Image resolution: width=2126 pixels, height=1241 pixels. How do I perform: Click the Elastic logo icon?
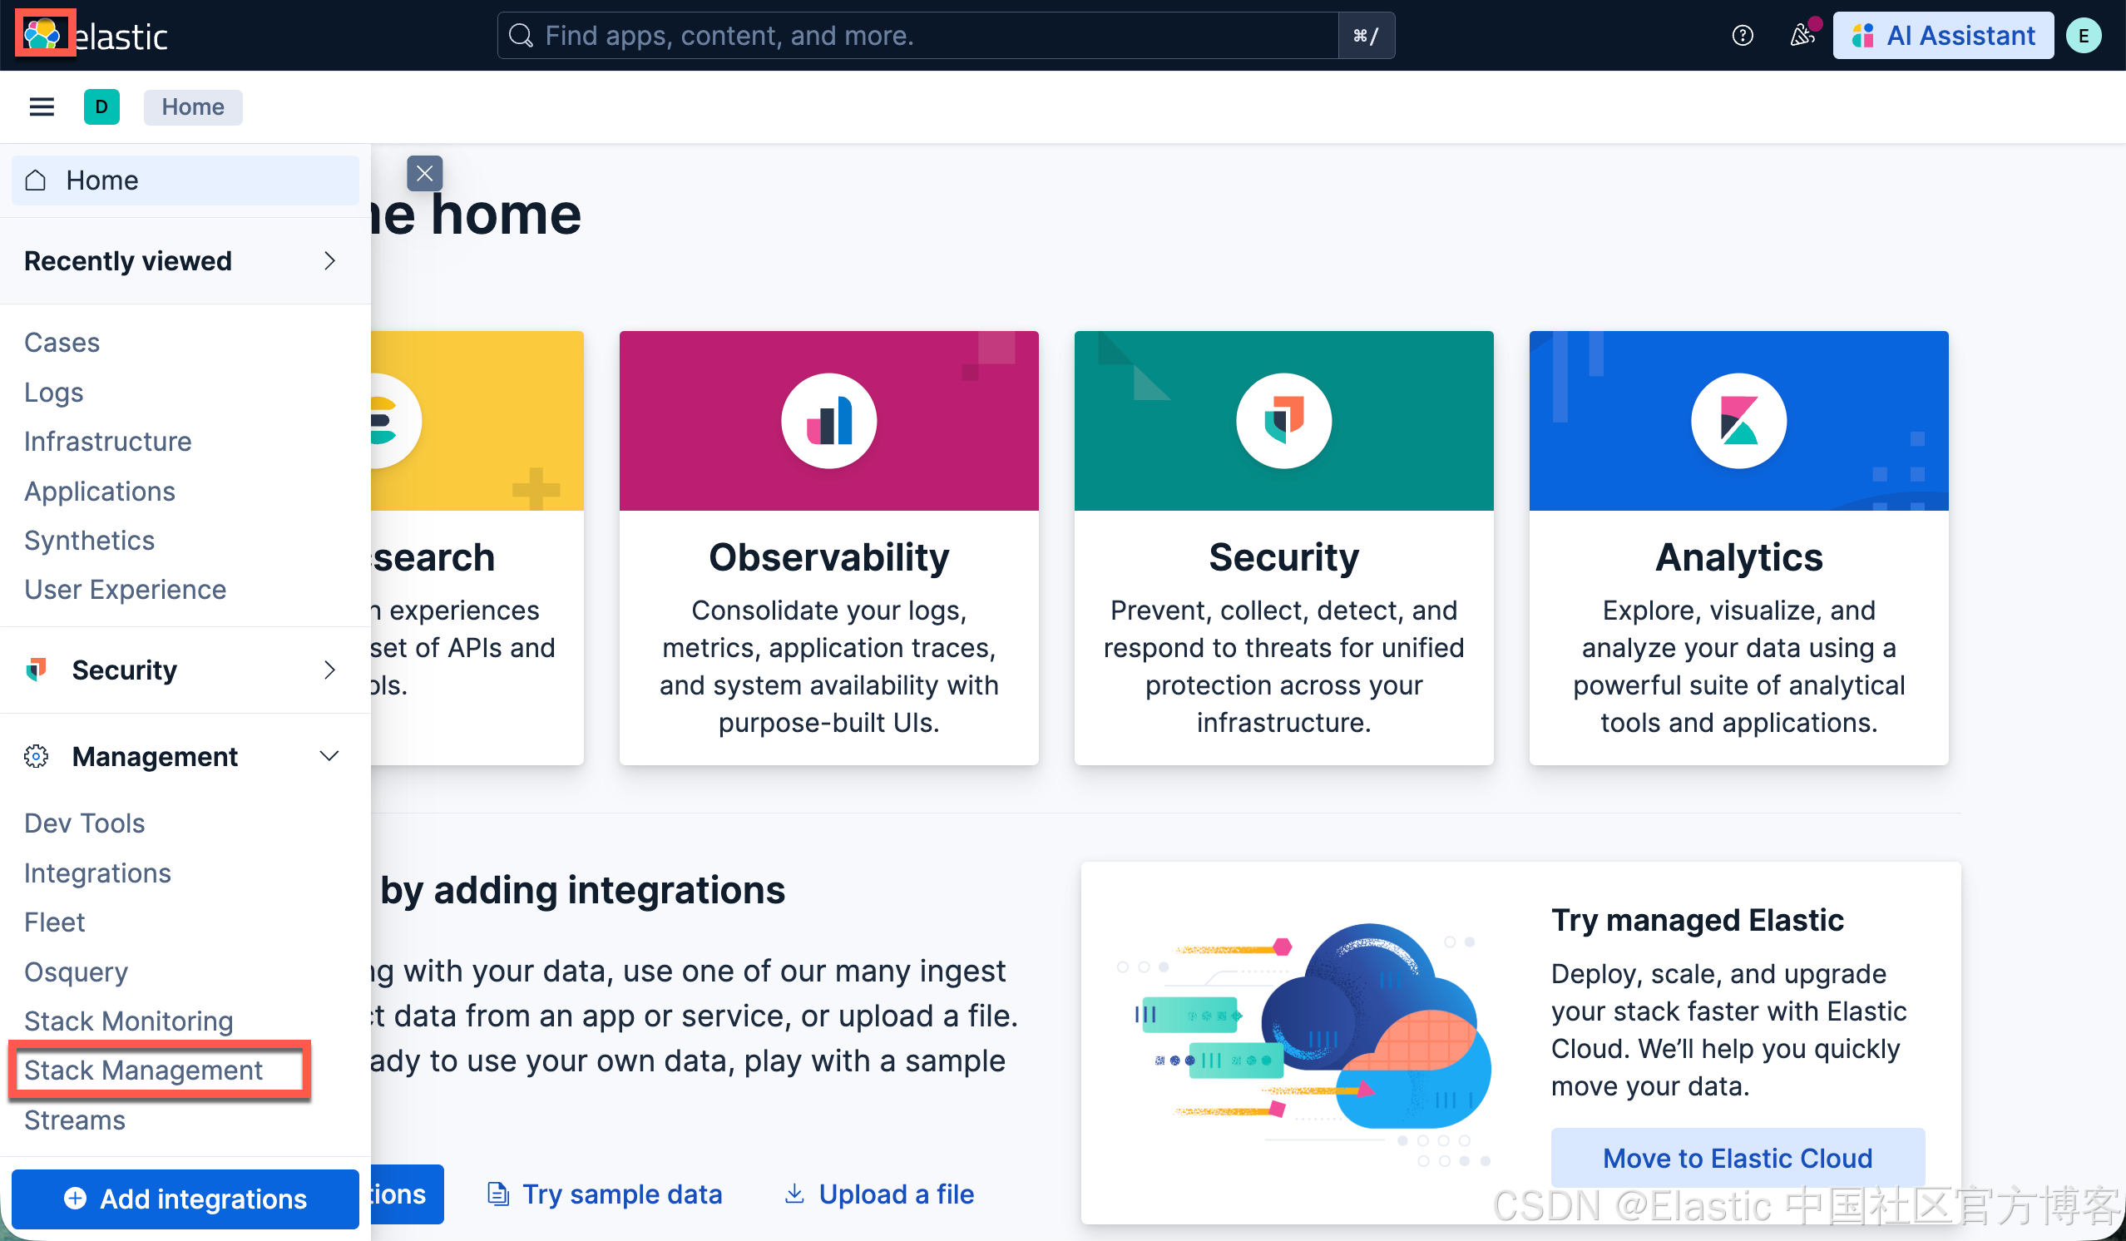click(43, 35)
